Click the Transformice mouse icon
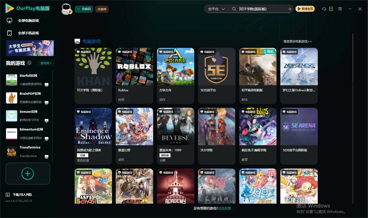 [x=11, y=152]
